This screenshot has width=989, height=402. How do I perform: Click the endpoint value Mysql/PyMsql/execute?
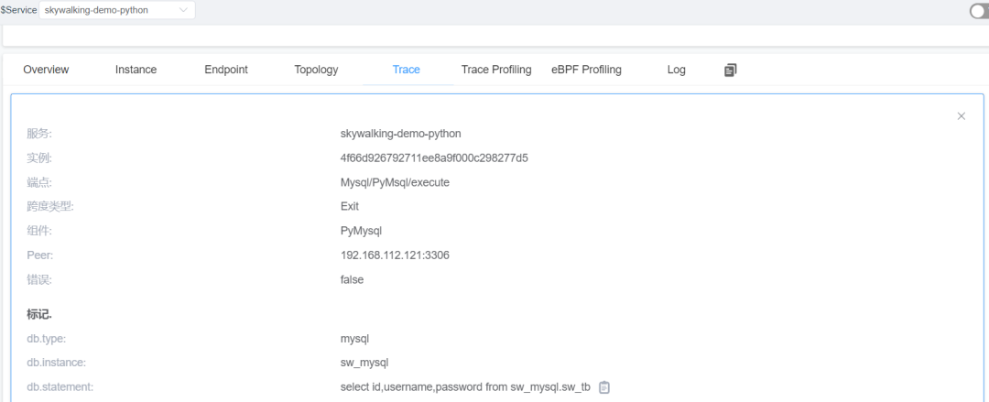click(x=395, y=182)
